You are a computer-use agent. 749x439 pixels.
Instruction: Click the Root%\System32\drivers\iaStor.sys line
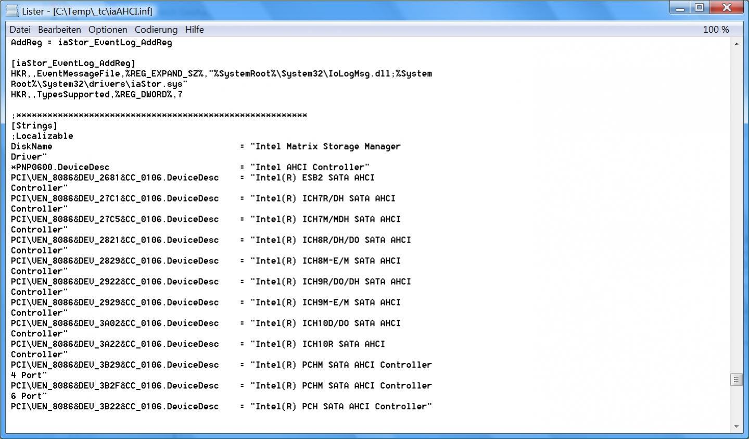[x=99, y=84]
